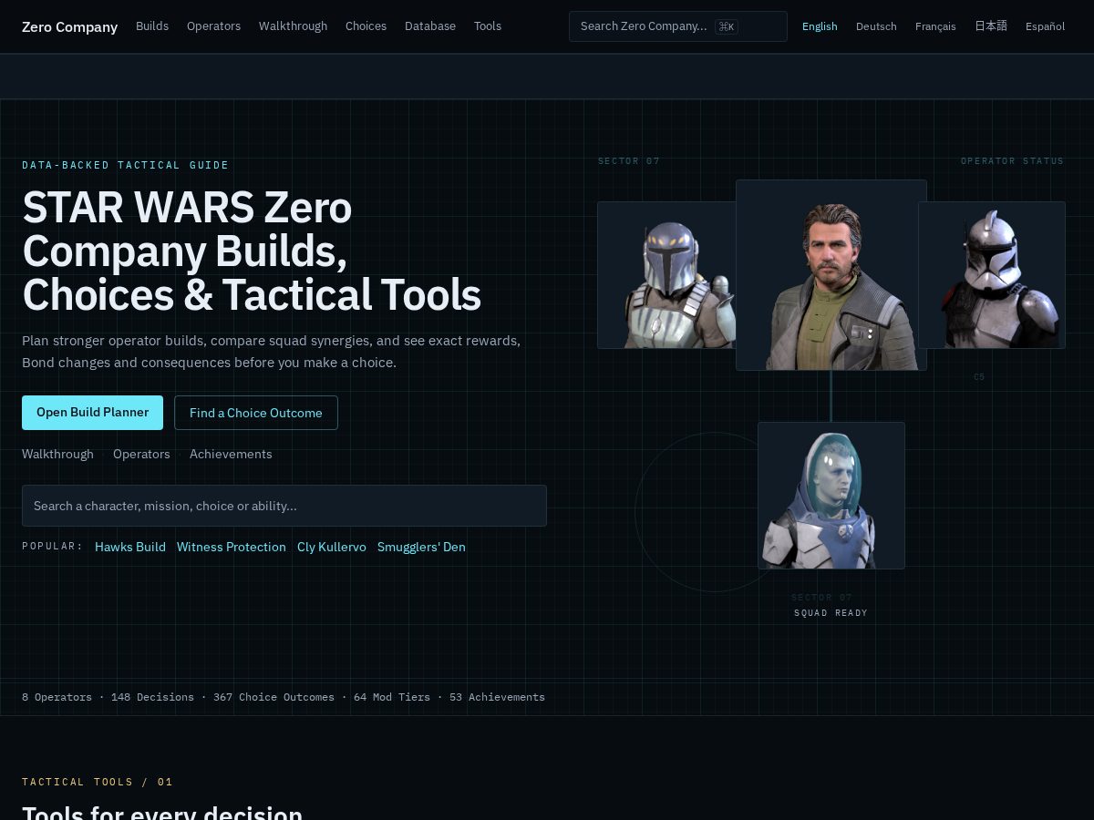This screenshot has height=820, width=1094.
Task: Open the Builds menu item
Action: (152, 26)
